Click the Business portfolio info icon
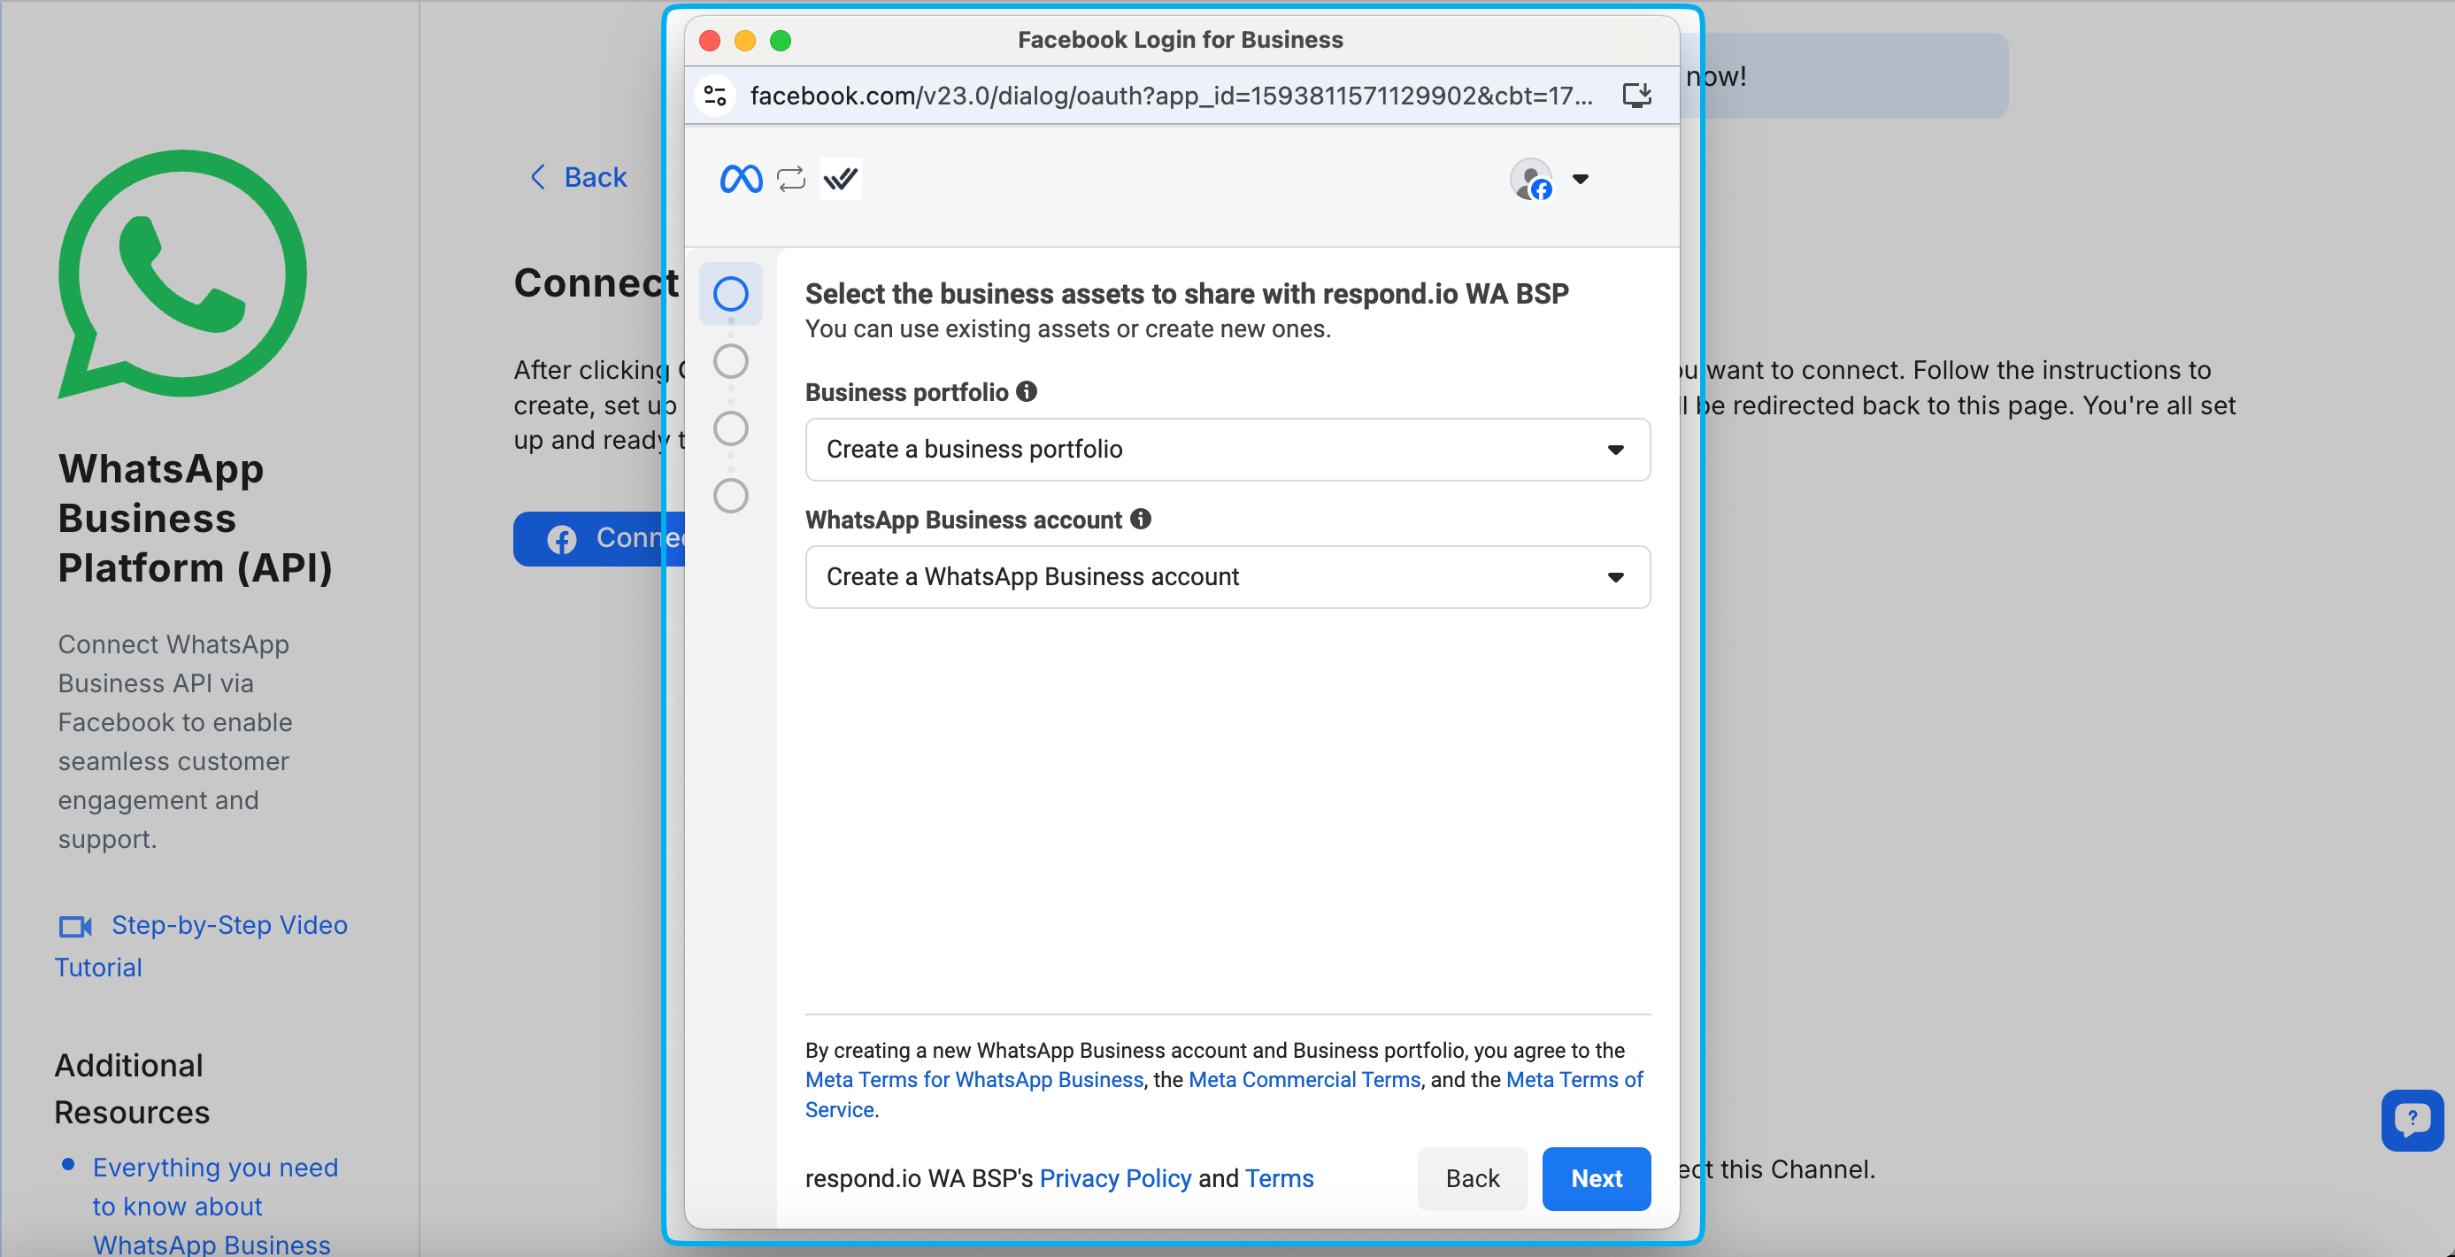 (1027, 391)
